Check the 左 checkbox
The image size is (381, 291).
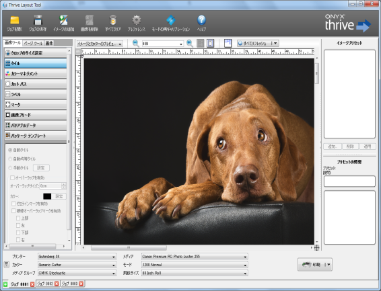tap(18, 225)
